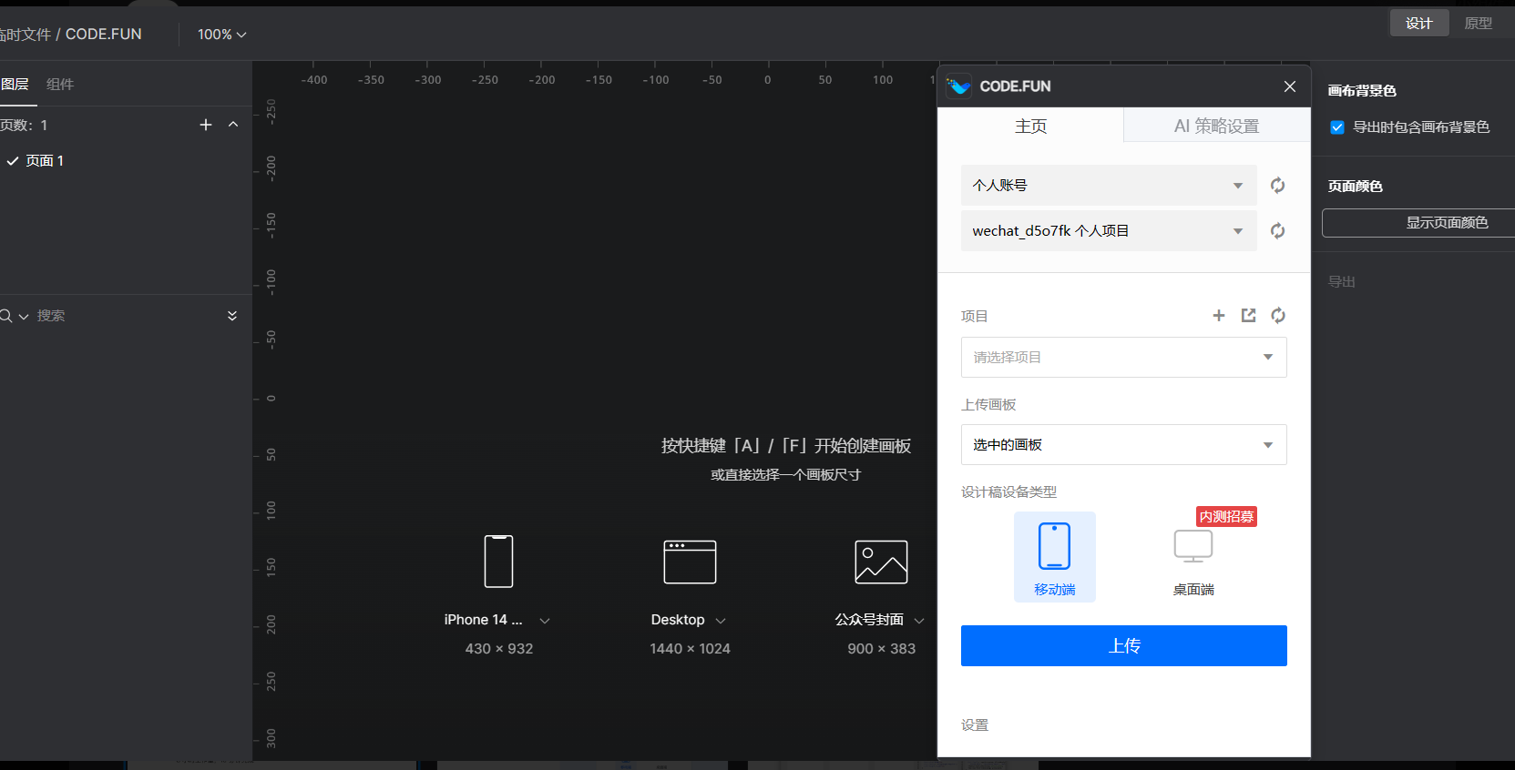Click the blue 上传 button
This screenshot has height=770, width=1515.
(1124, 645)
